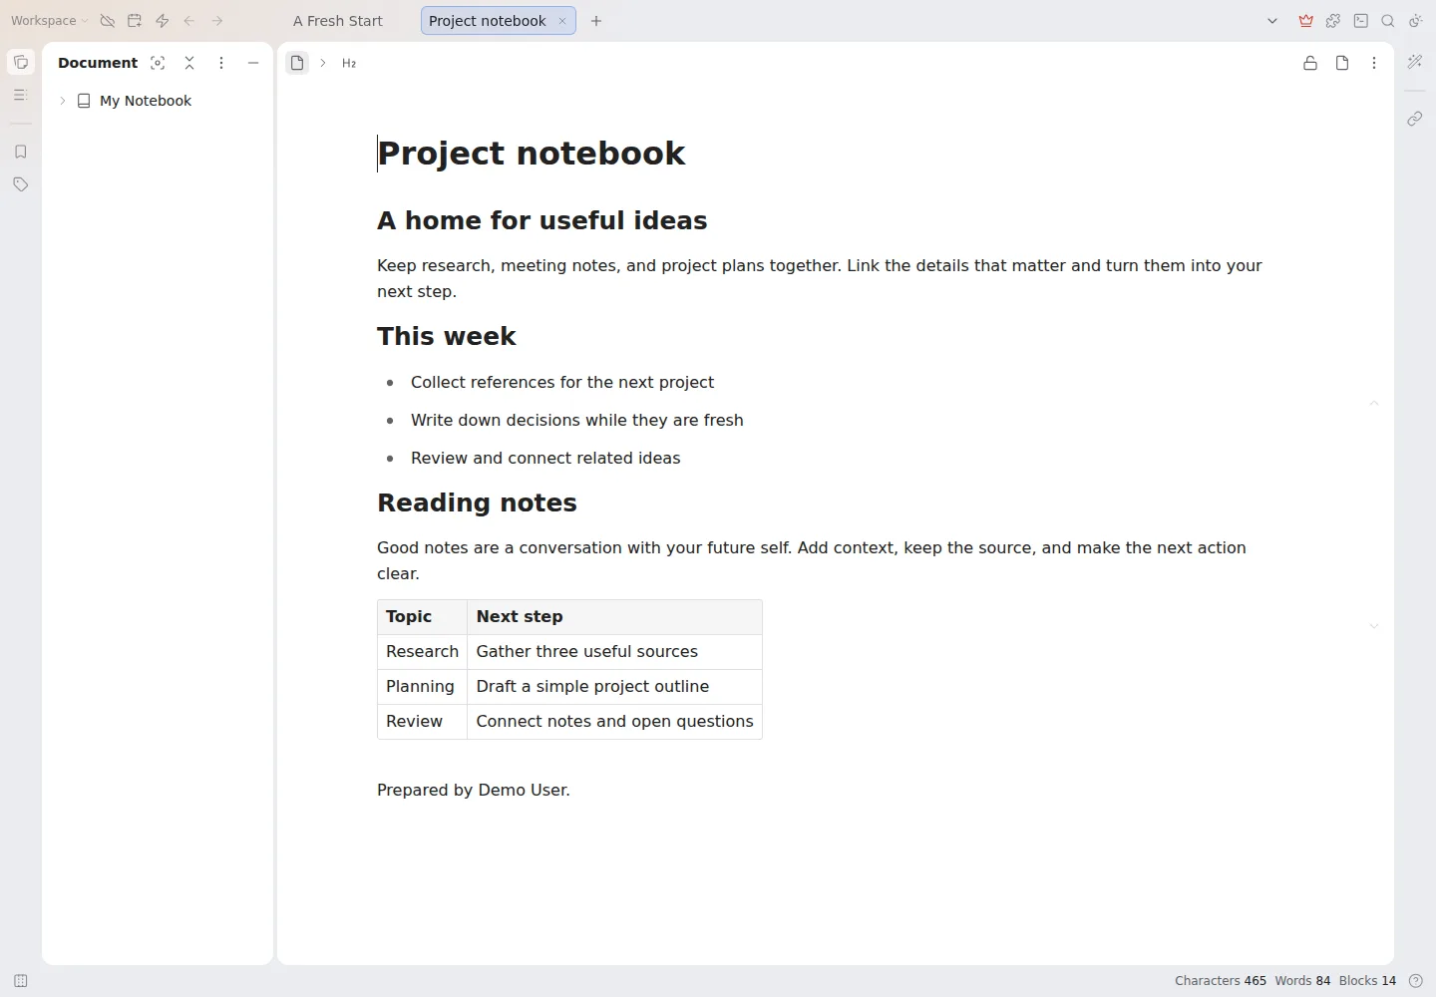Viewport: 1436px width, 997px height.
Task: Add a new tab with plus button
Action: pyautogui.click(x=596, y=21)
